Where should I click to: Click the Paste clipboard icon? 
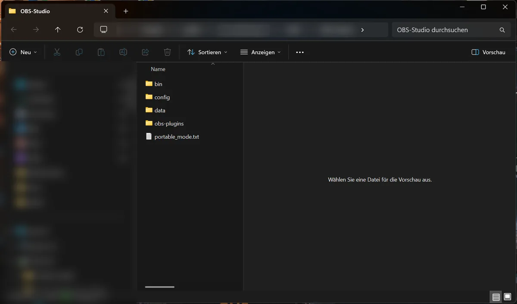[101, 52]
